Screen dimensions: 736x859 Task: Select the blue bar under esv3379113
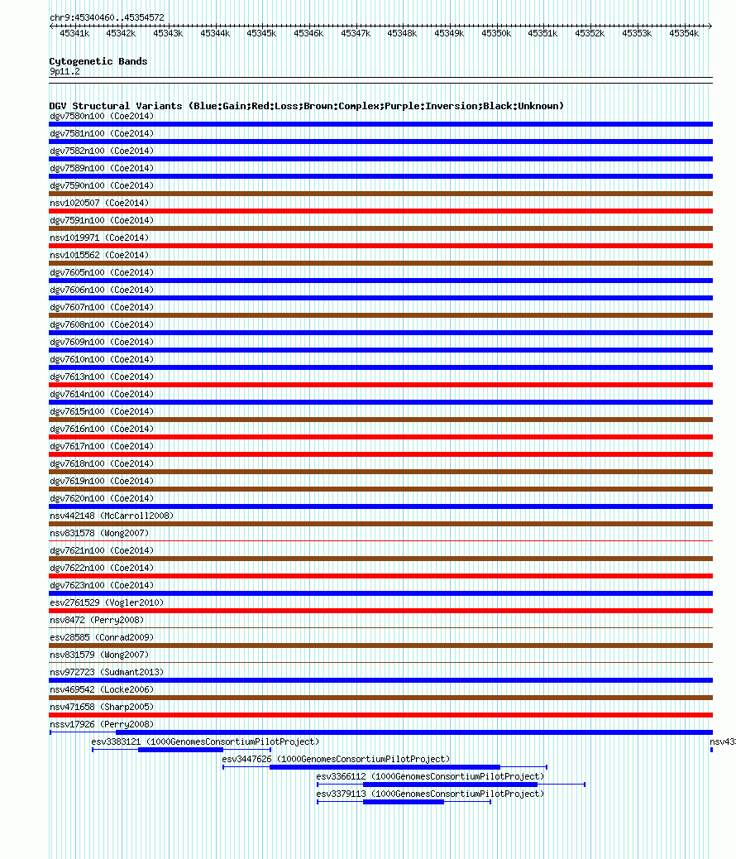[404, 802]
